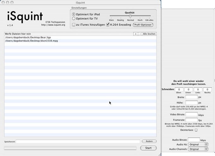Open the Profi-Optionen drawer button
Image resolution: width=215 pixels, height=156 pixels.
(x=143, y=25)
